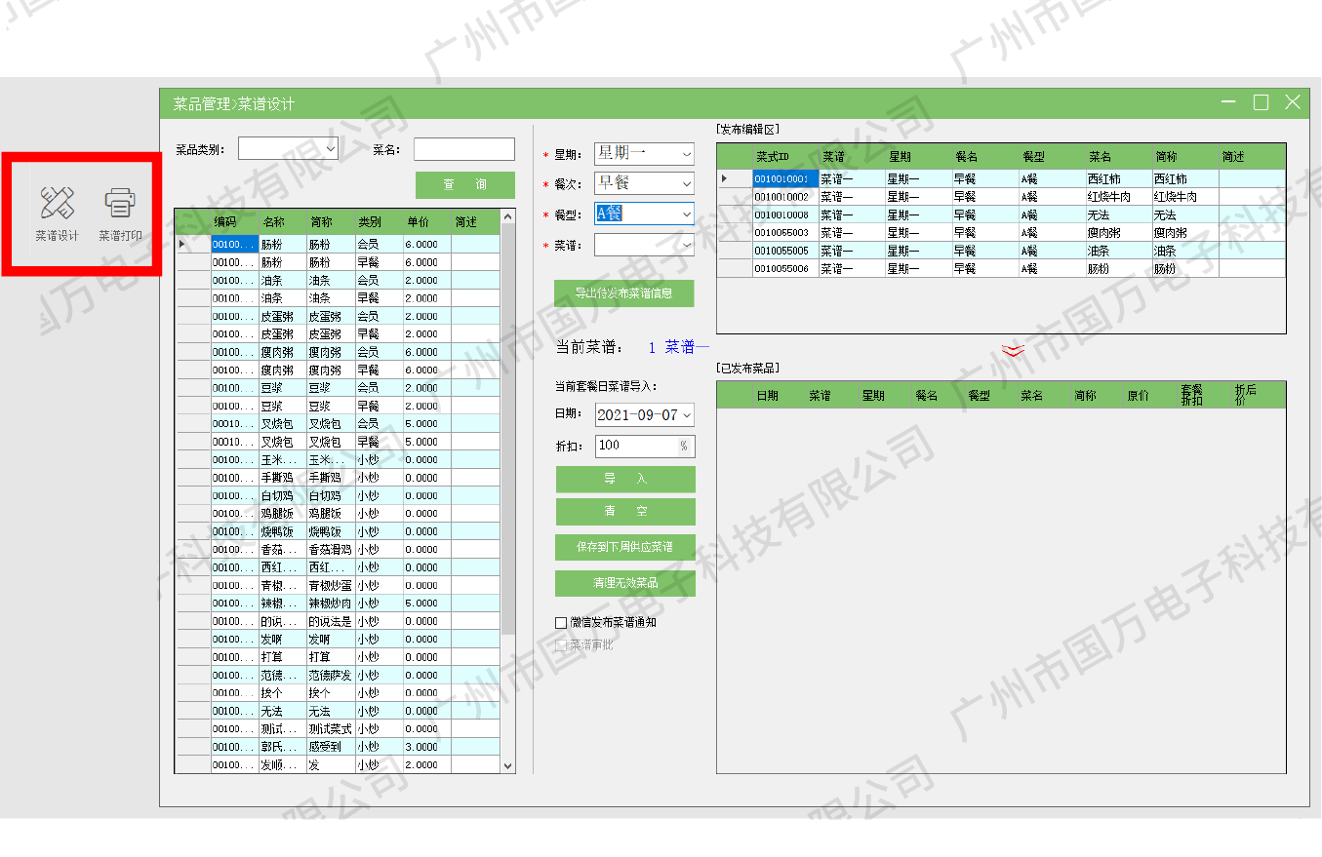Screen dimensions: 1322x857
Task: Minimize the 菜谱设计 window
Action: tap(1228, 102)
